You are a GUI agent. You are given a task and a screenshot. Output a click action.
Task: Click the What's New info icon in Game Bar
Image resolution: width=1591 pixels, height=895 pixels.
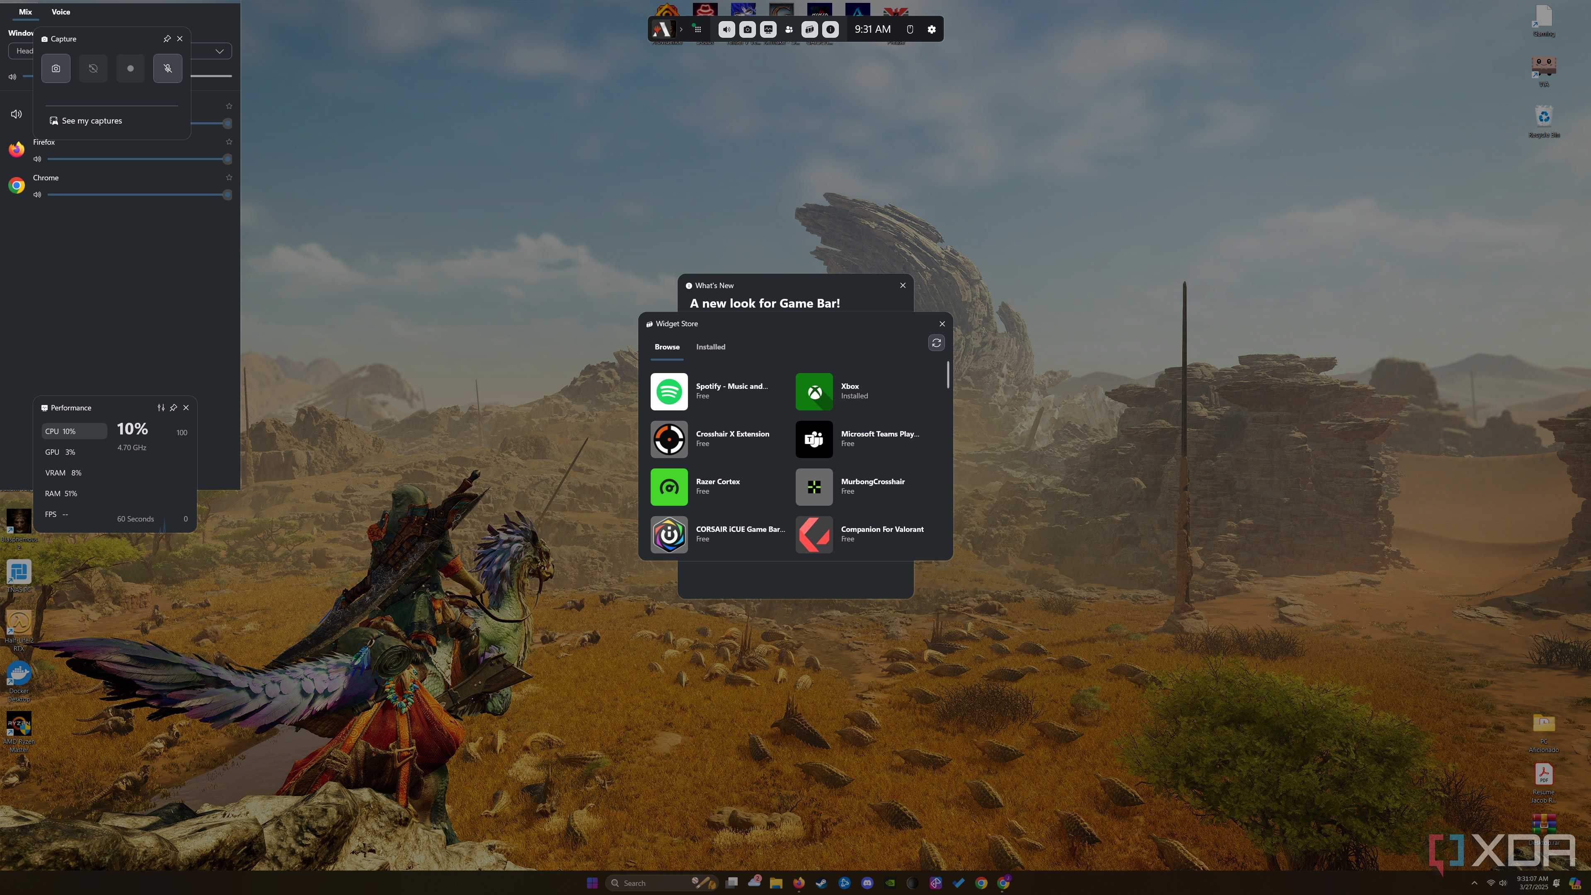click(831, 29)
